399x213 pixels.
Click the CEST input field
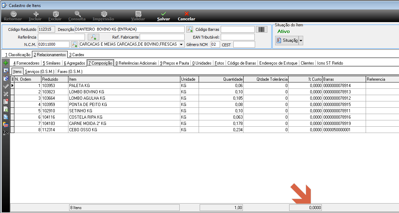point(244,45)
